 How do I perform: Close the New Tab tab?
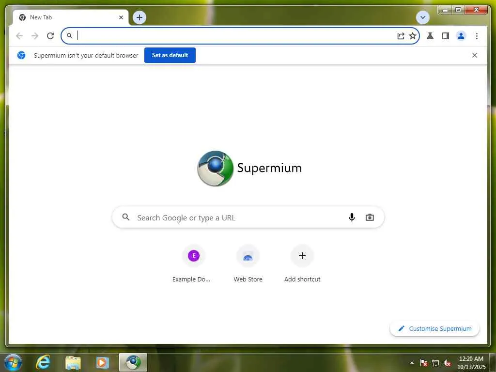[121, 17]
